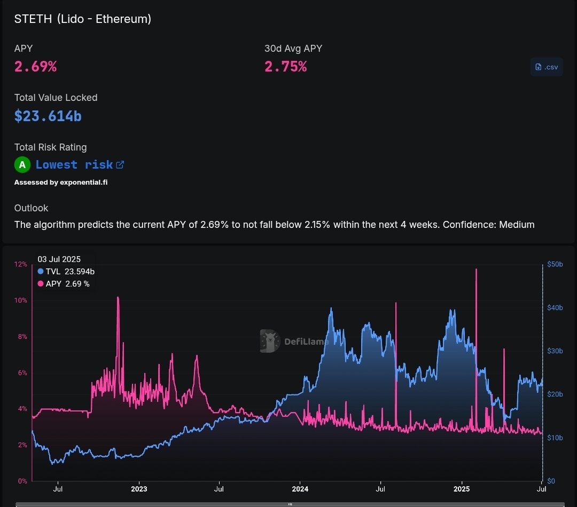Click the 2025 x-axis label
Viewport: 577px width, 507px height.
click(462, 489)
